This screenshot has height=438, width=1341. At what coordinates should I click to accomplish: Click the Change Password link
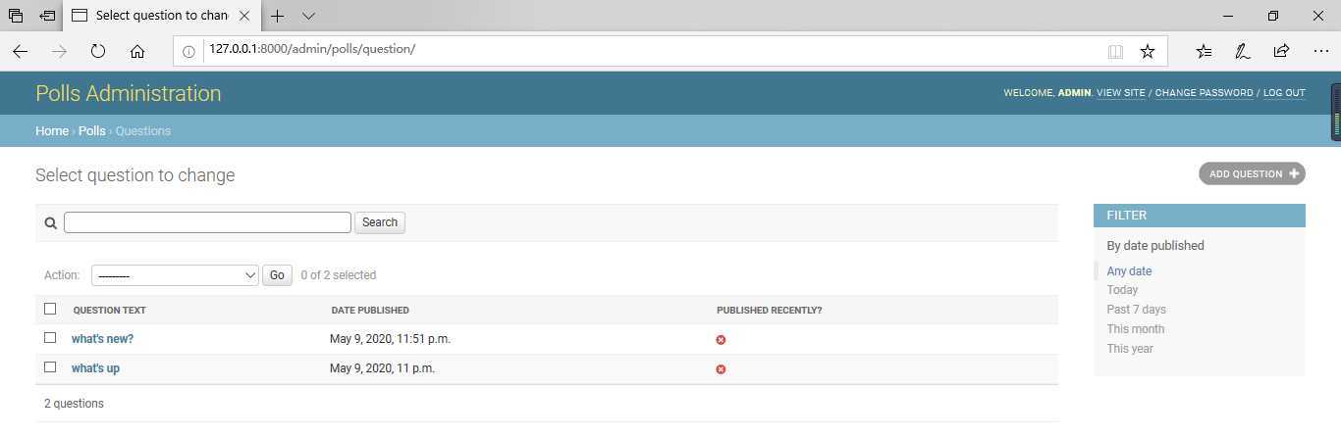click(1205, 93)
